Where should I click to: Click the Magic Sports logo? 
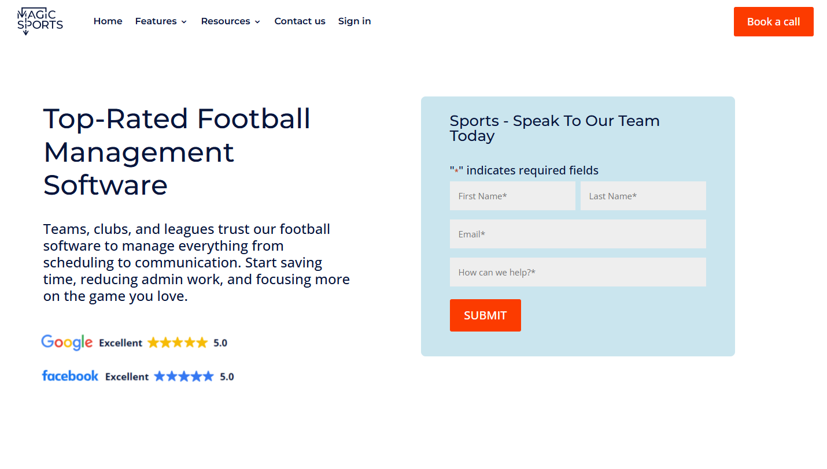[x=39, y=21]
